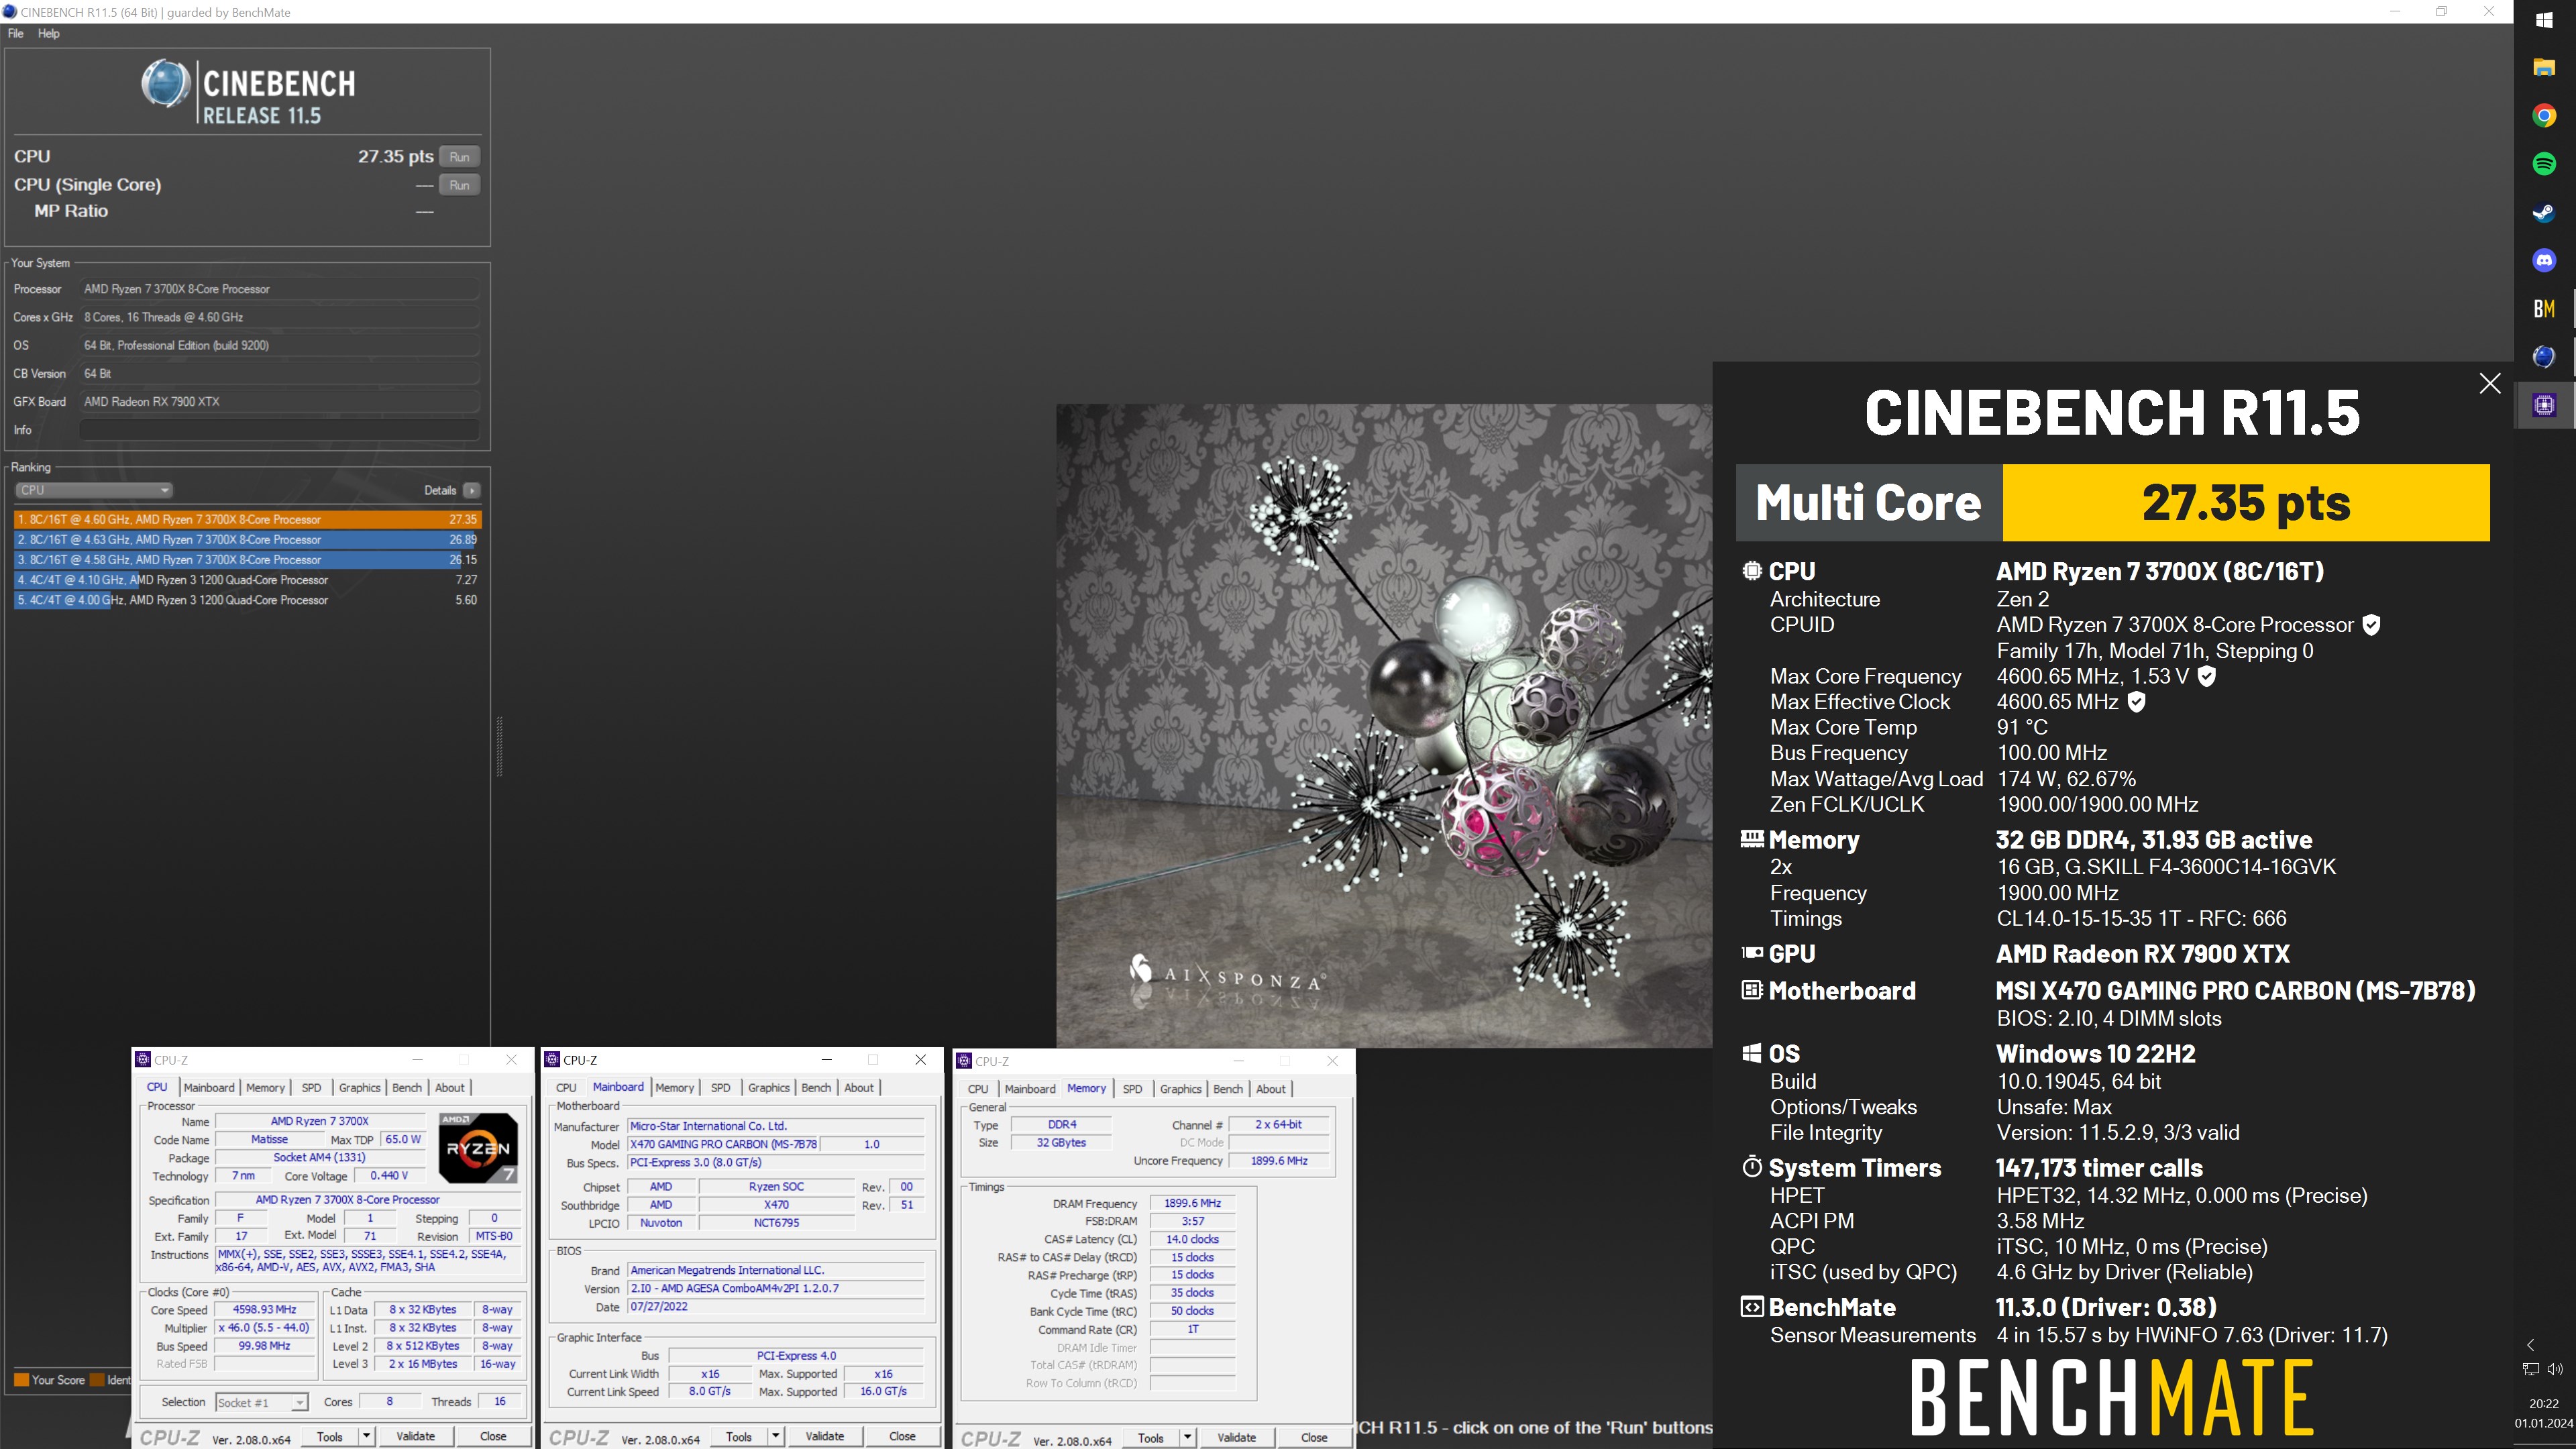Viewport: 2576px width, 1449px height.
Task: Click BIOS version 2.I0 AMD AGESA field
Action: click(776, 1288)
